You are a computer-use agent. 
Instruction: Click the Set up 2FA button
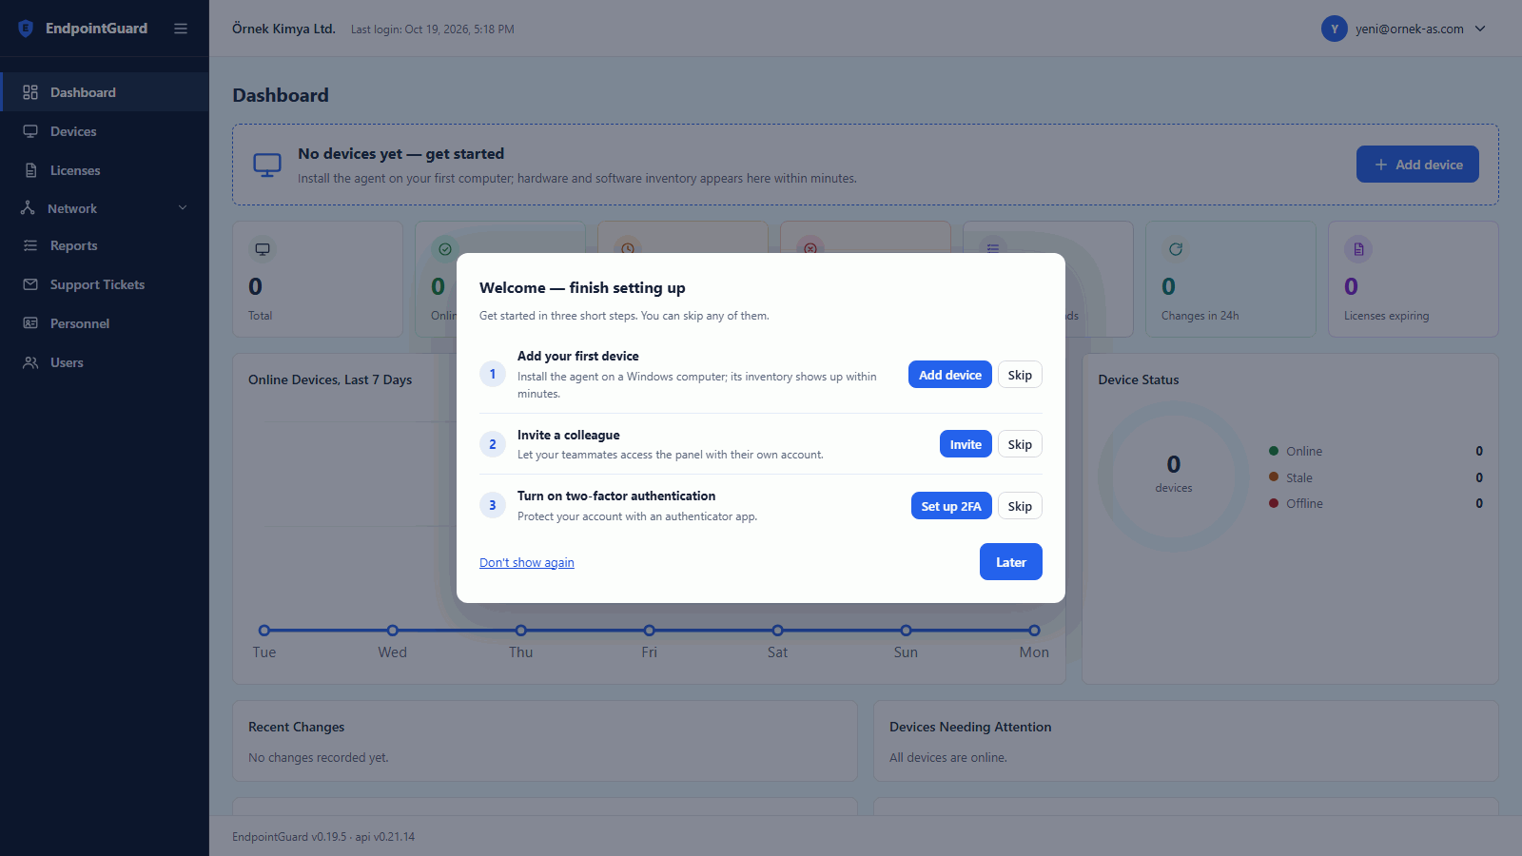click(x=951, y=506)
